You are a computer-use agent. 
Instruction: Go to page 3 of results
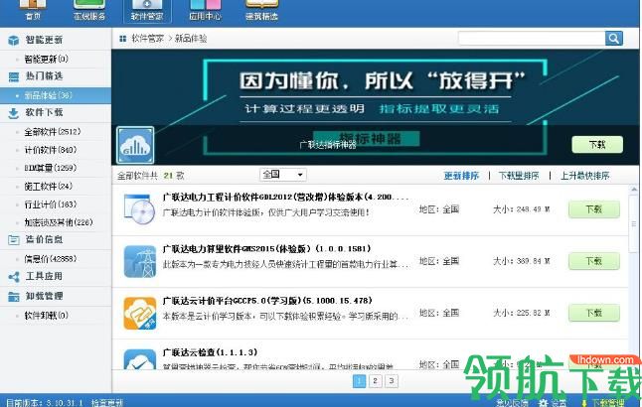392,381
